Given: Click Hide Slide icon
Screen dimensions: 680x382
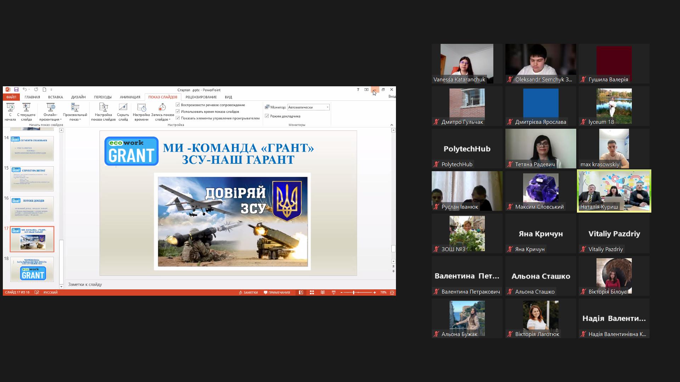Looking at the screenshot, I should (123, 108).
